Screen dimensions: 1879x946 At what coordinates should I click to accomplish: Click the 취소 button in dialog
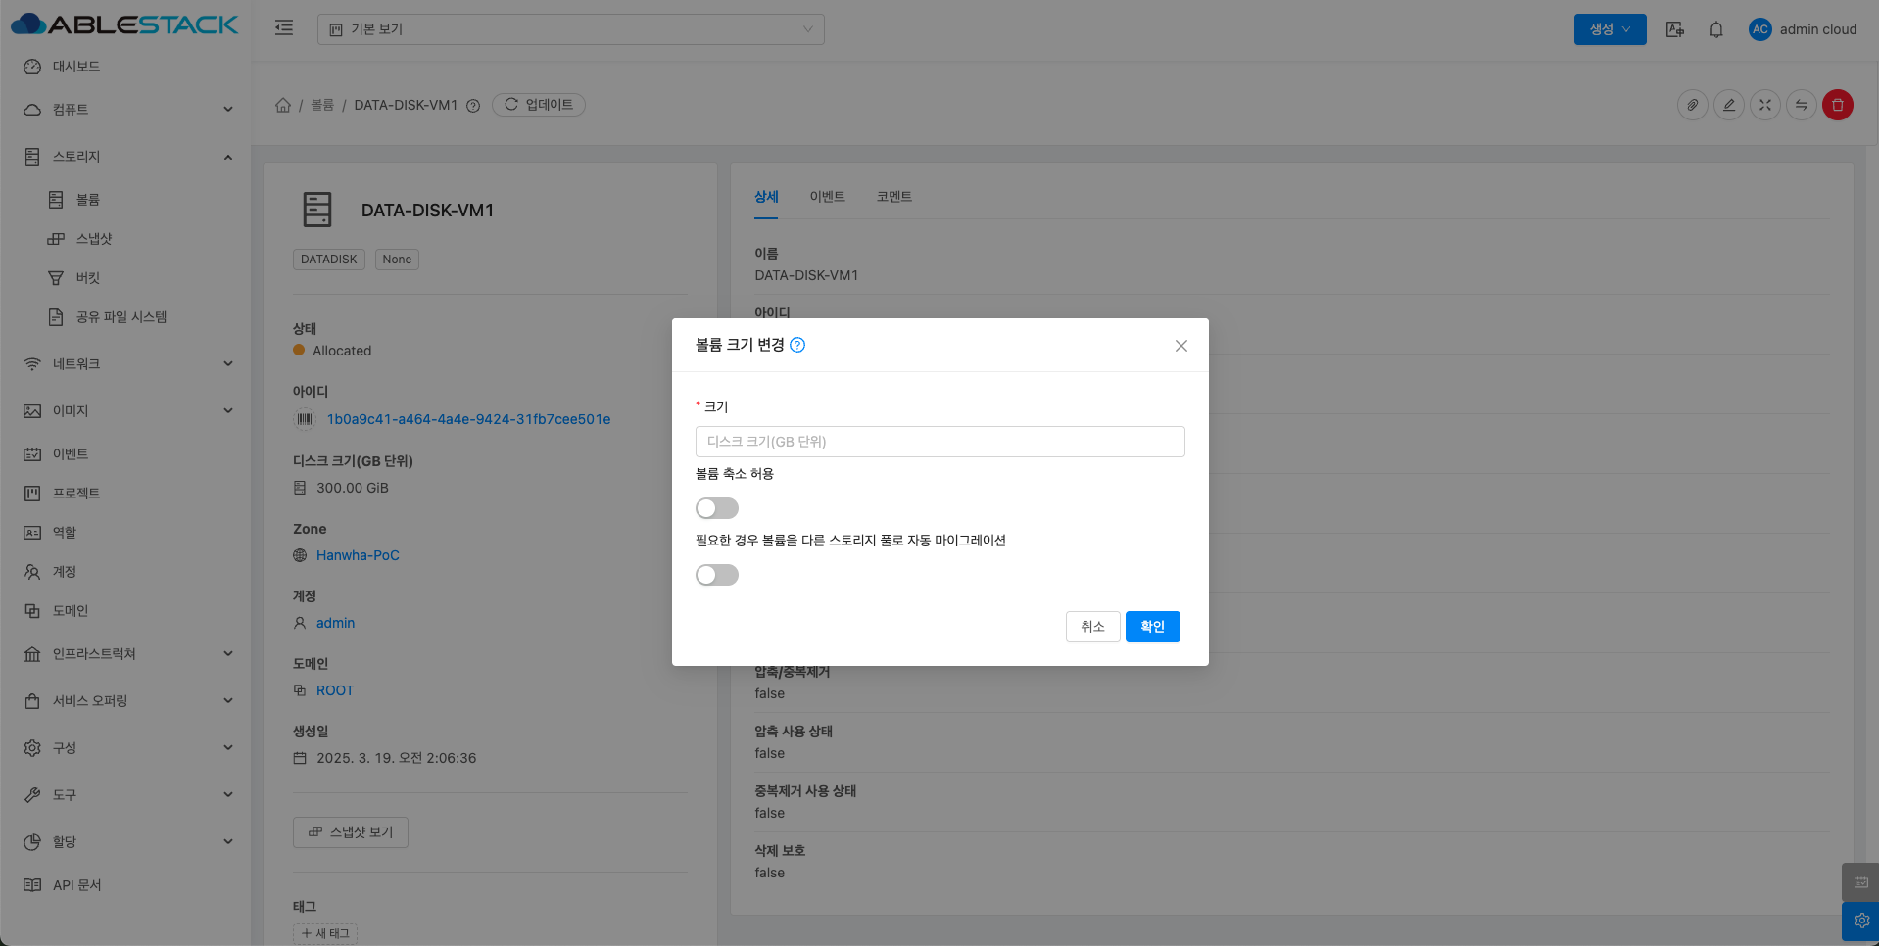pos(1091,627)
